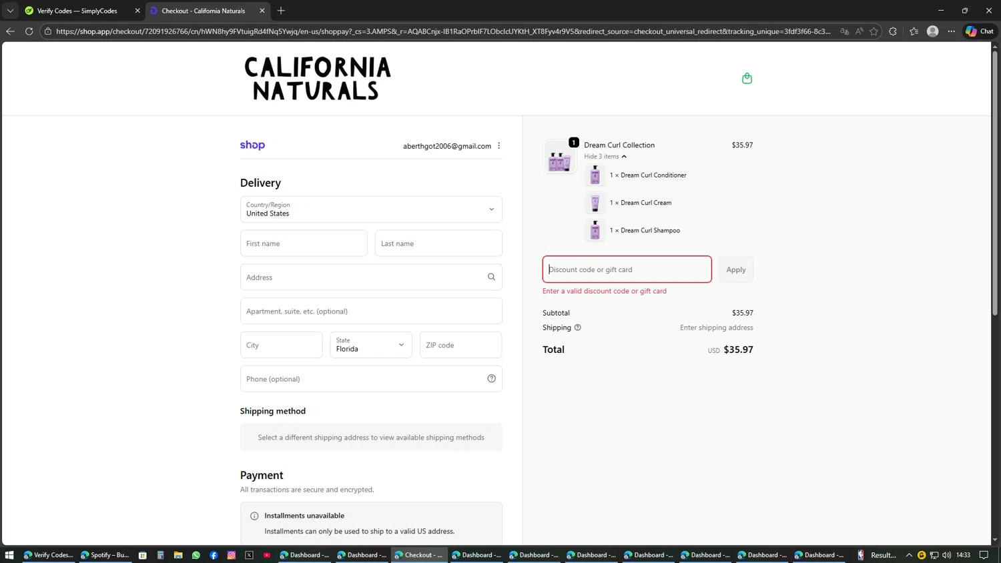Click taskbar clock showing 14:33
The width and height of the screenshot is (1001, 563).
[963, 555]
